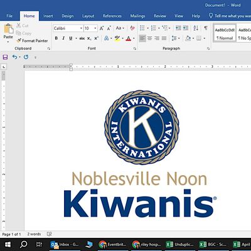Click ruler tab selector
The image size is (251, 251).
4,67
